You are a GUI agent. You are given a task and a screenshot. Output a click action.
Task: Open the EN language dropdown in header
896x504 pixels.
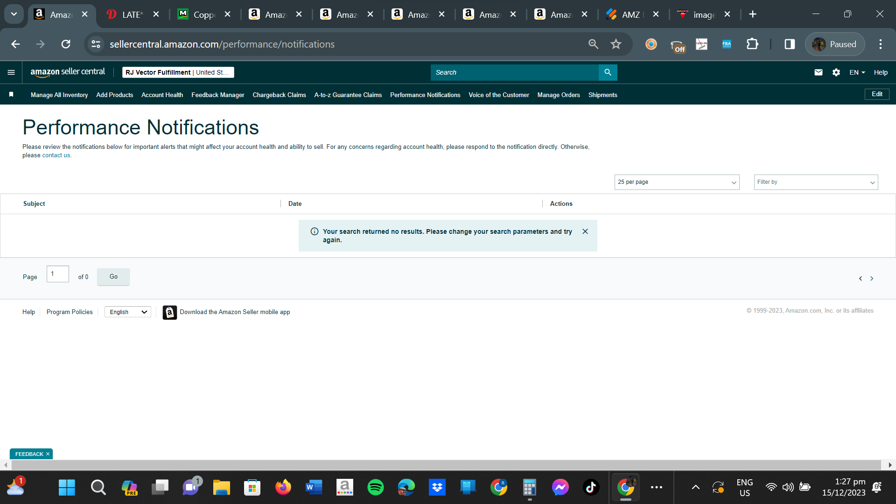click(857, 72)
